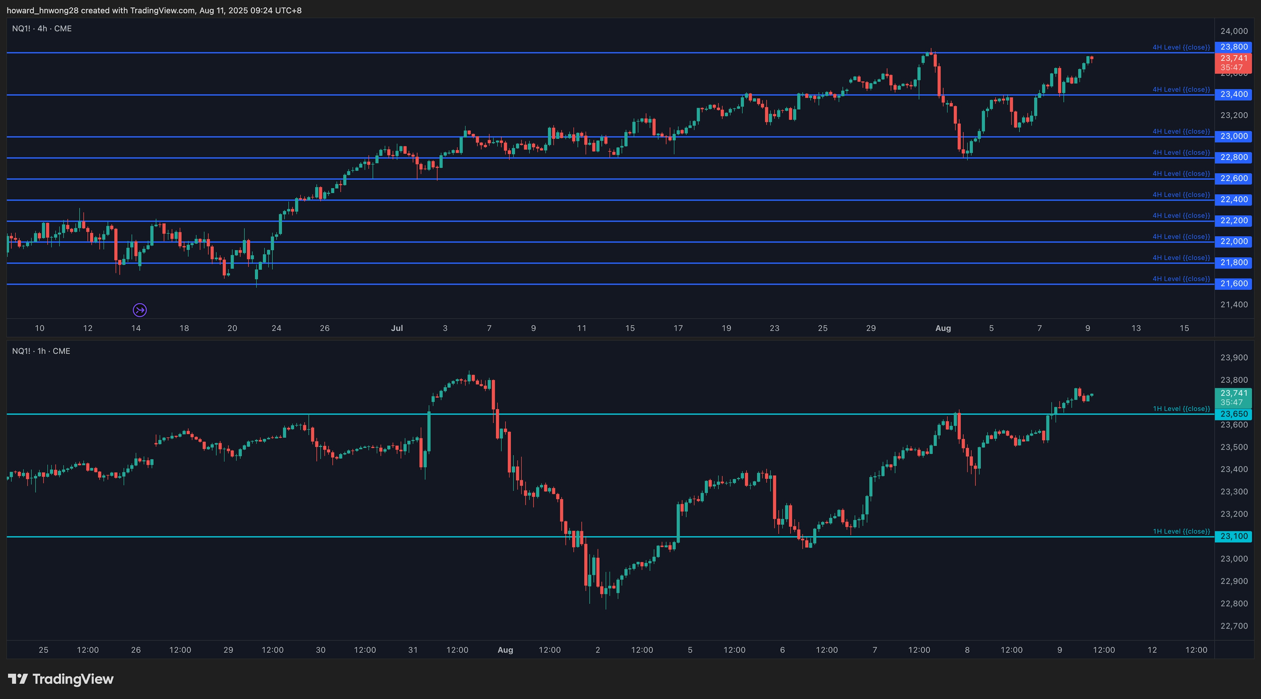Screen dimensions: 1261x699
Task: Click the 21,600 blue level price tag
Action: 1234,283
